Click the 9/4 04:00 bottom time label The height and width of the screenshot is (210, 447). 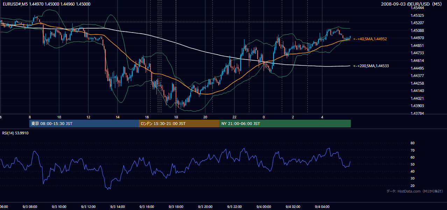pos(322,207)
